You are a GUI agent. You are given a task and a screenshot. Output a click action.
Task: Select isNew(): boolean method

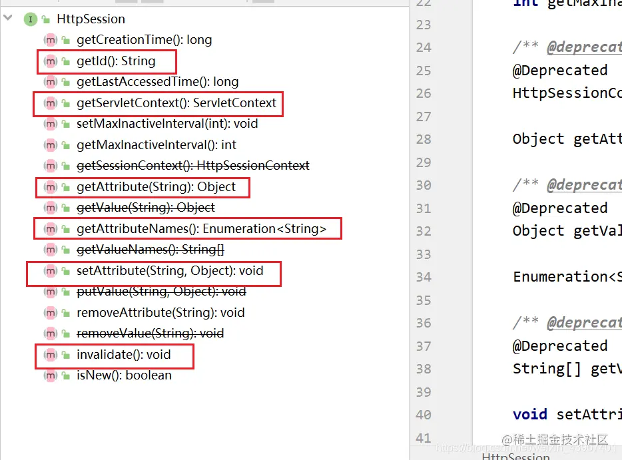tap(124, 375)
